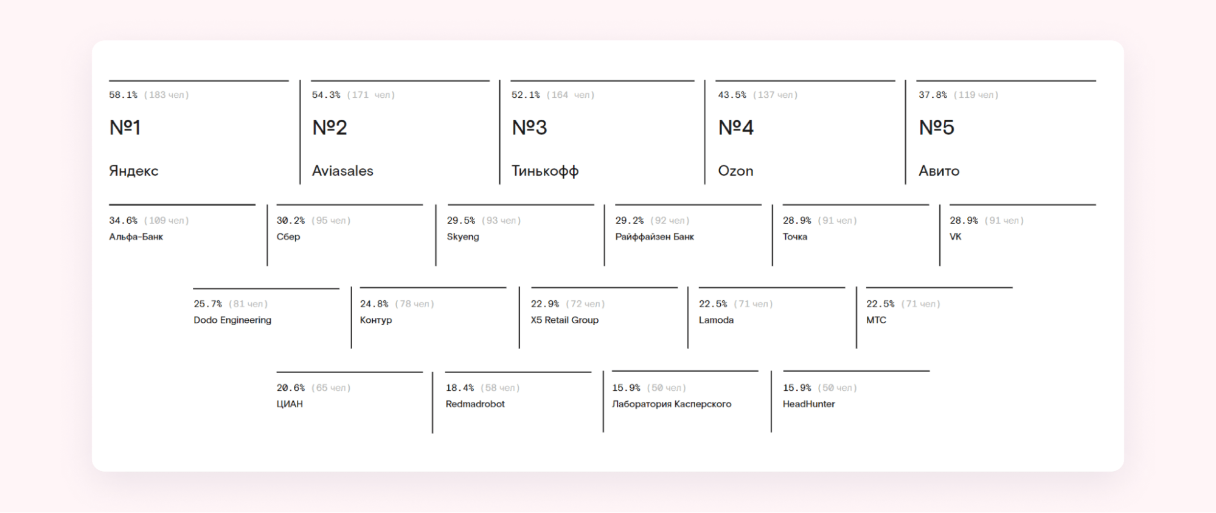Viewport: 1216px width, 513px height.
Task: Click the 28.9% value above VK
Action: click(964, 221)
